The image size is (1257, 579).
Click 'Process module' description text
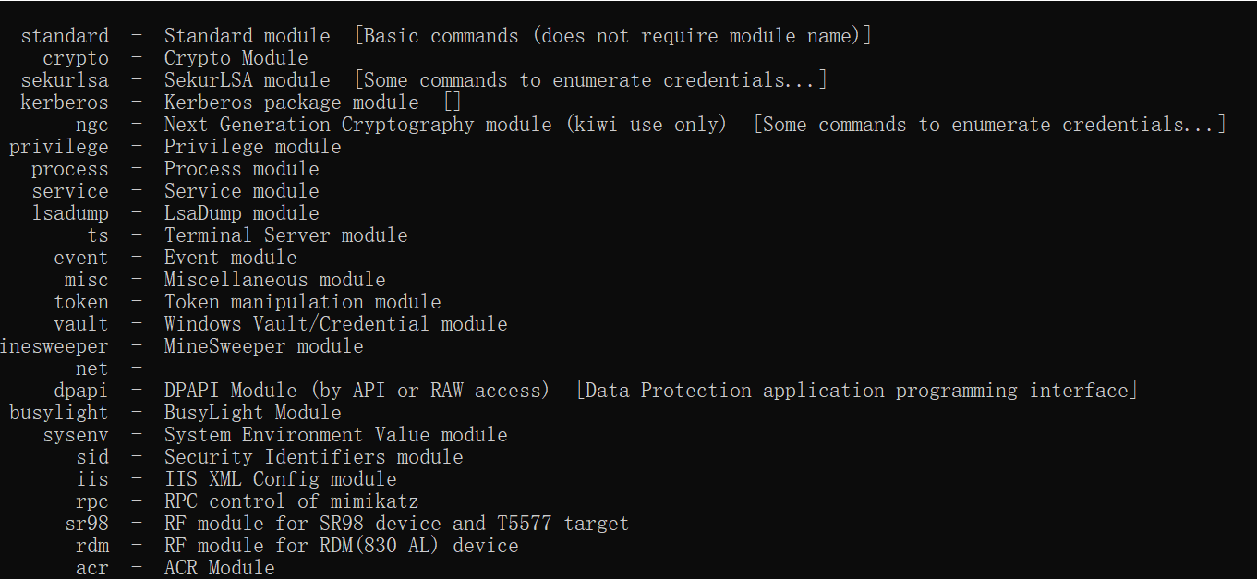point(242,169)
